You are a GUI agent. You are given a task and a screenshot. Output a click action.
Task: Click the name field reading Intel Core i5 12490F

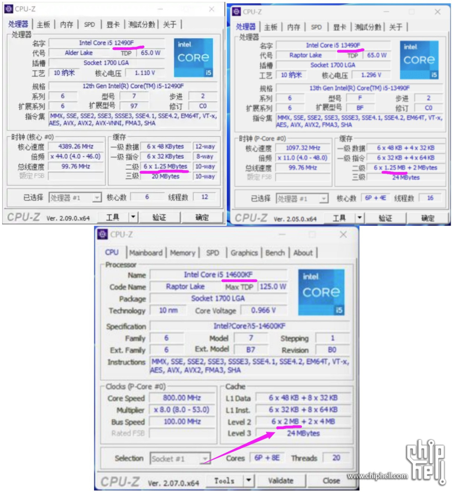[107, 43]
